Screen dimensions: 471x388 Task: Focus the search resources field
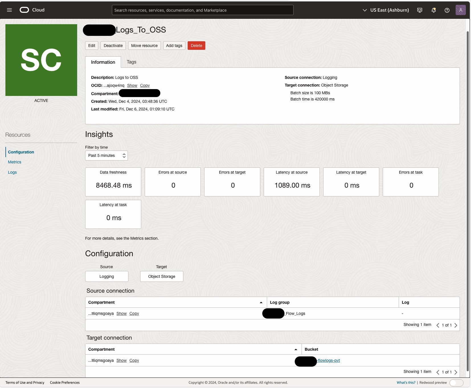(x=202, y=10)
